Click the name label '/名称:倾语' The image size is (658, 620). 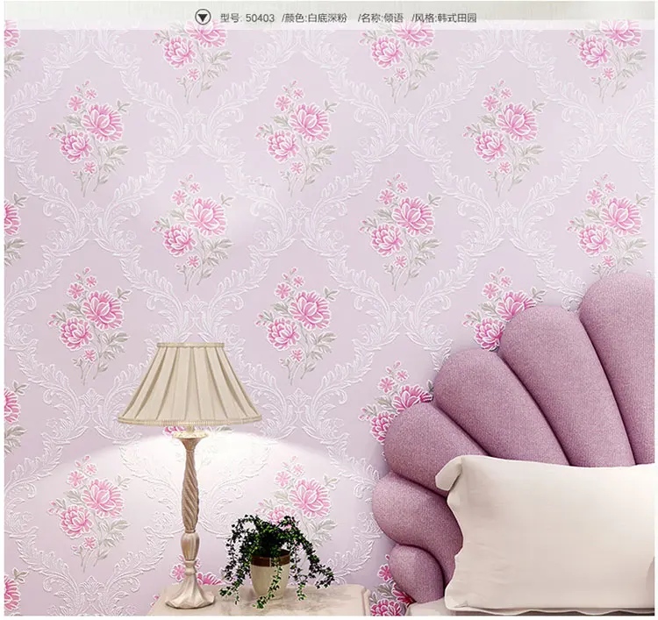(x=380, y=18)
